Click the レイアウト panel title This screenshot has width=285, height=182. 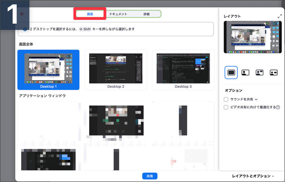click(x=232, y=16)
